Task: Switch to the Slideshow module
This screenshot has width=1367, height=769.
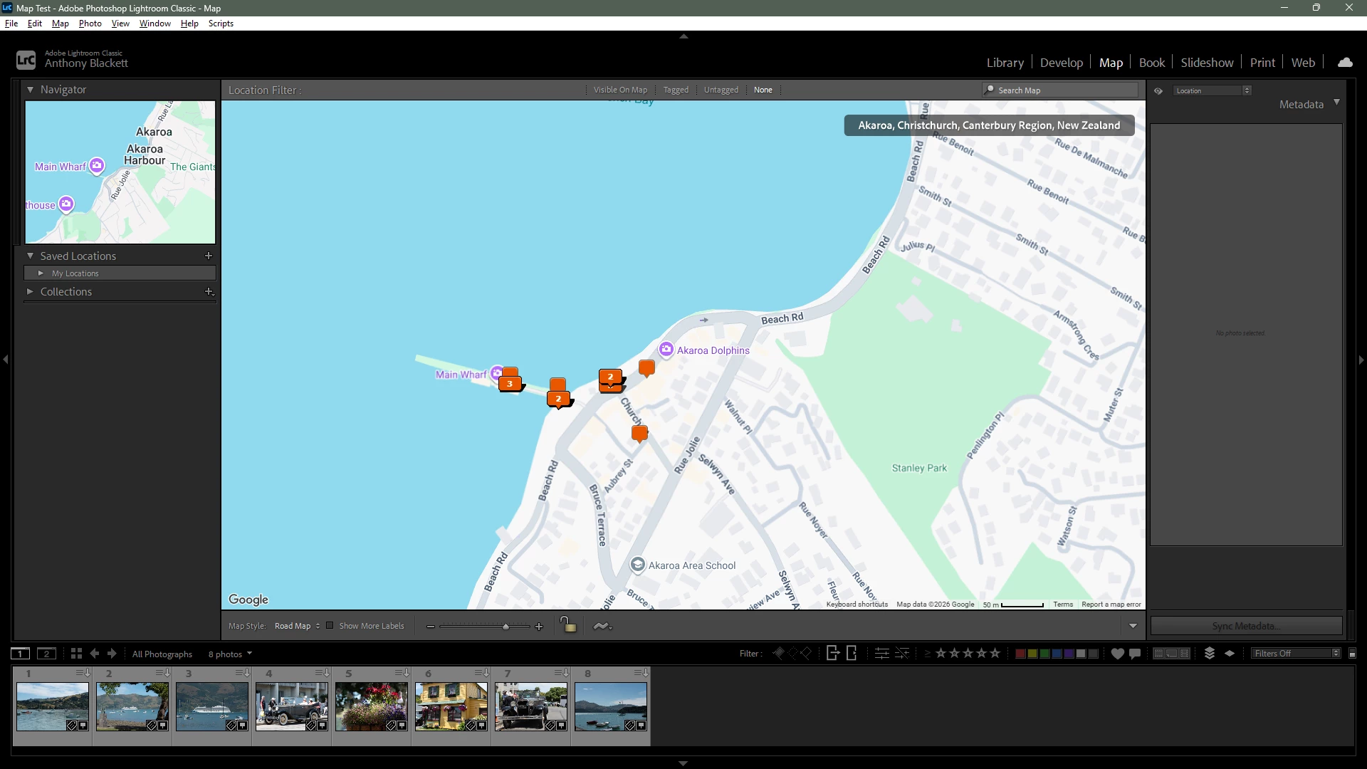Action: [1207, 63]
